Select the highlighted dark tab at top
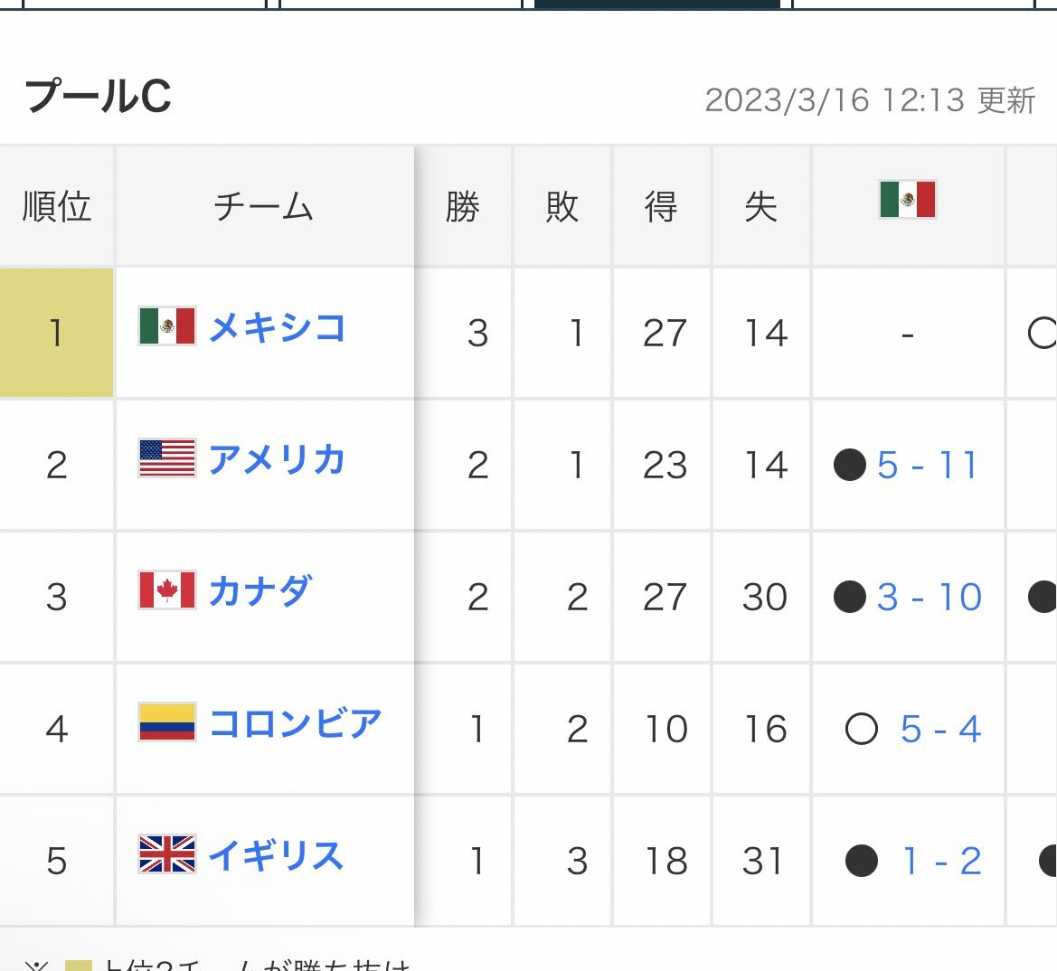 pos(657,5)
